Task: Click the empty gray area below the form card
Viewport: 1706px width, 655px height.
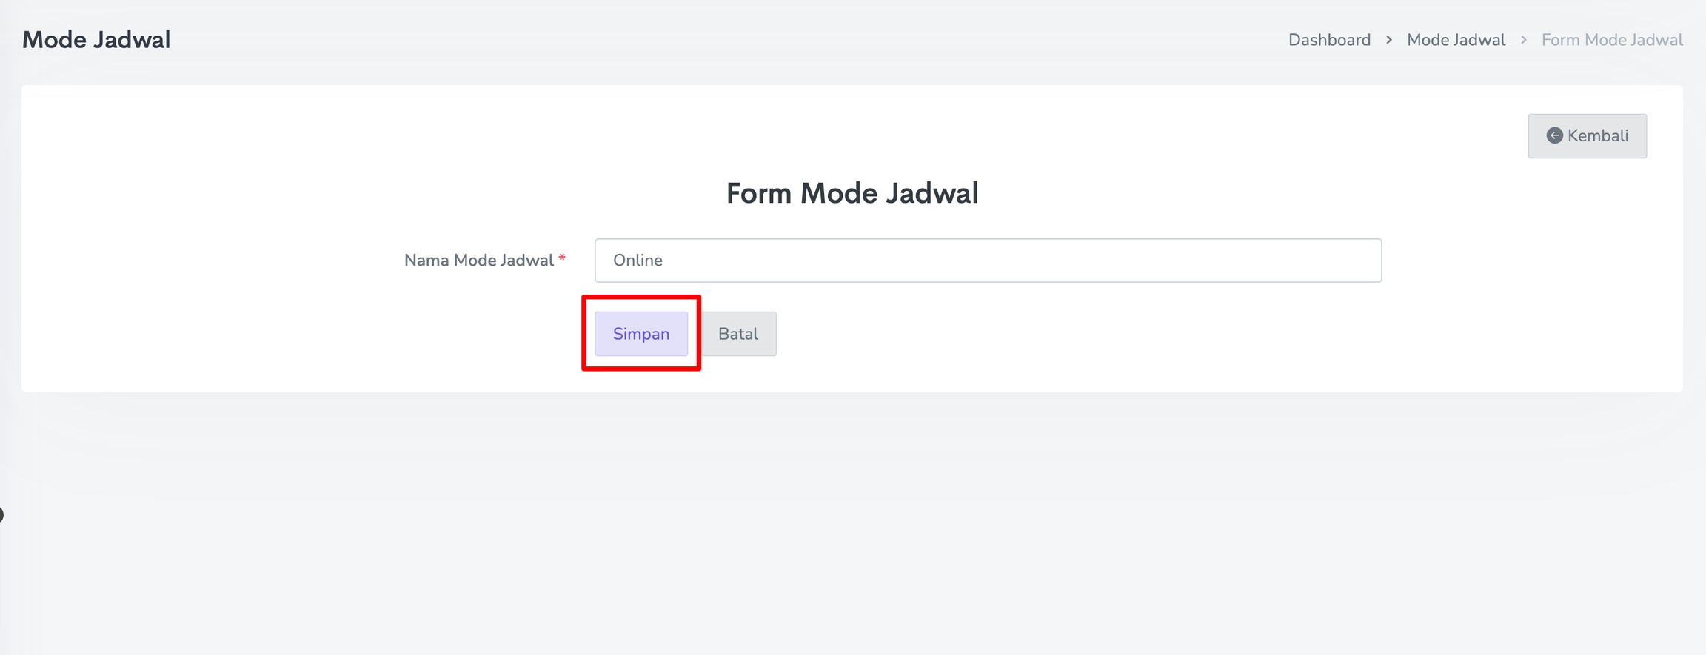Action: [852, 518]
